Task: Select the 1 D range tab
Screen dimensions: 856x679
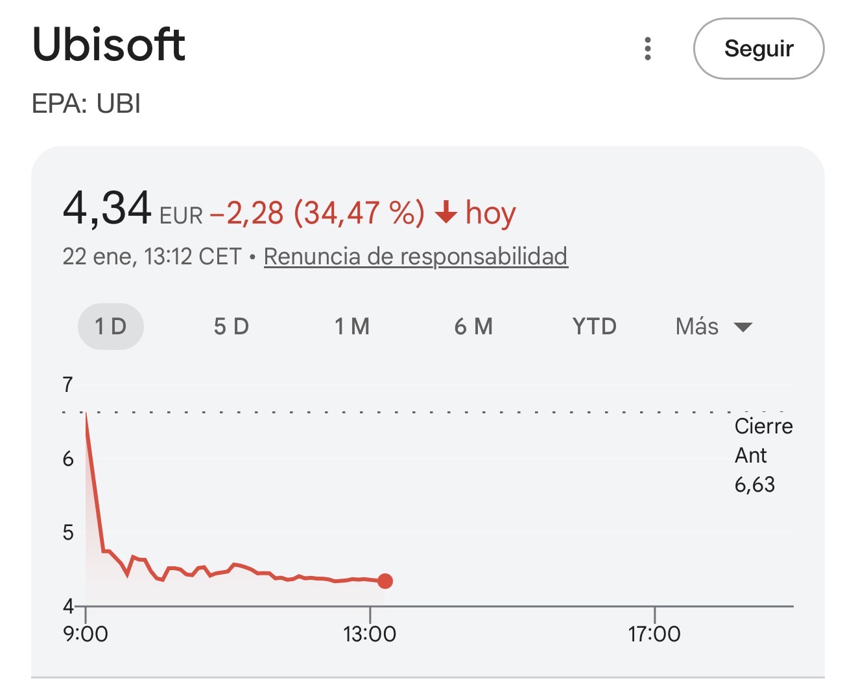Action: click(110, 327)
